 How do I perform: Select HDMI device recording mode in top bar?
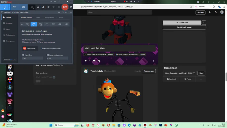[x=15, y=7]
